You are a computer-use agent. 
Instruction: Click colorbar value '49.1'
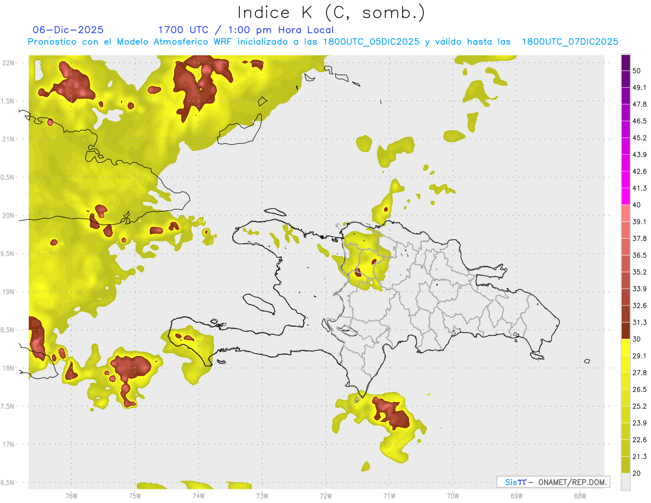[640, 87]
